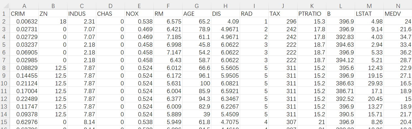Select the MEDV cell showing 34.7
This screenshot has width=412, height=129.
pos(398,37)
